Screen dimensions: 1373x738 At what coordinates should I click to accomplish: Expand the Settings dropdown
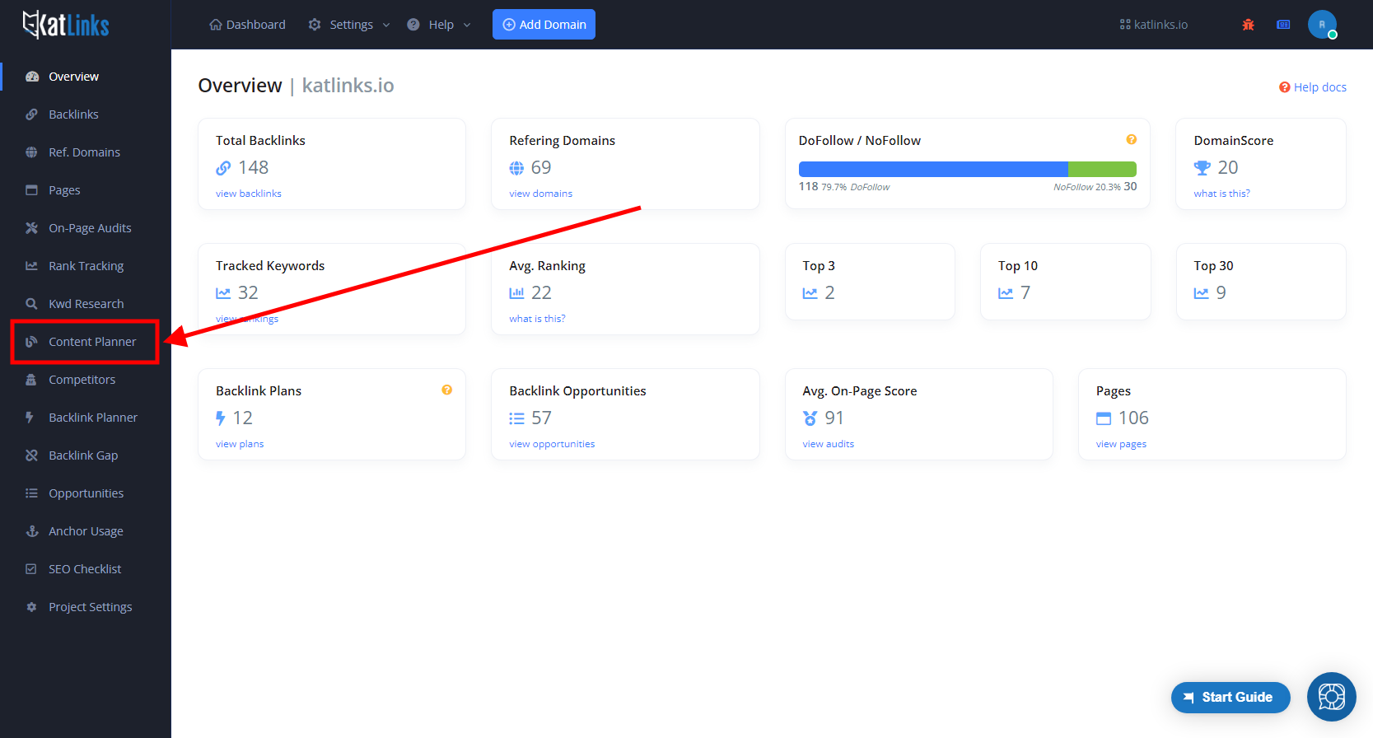[x=349, y=25]
